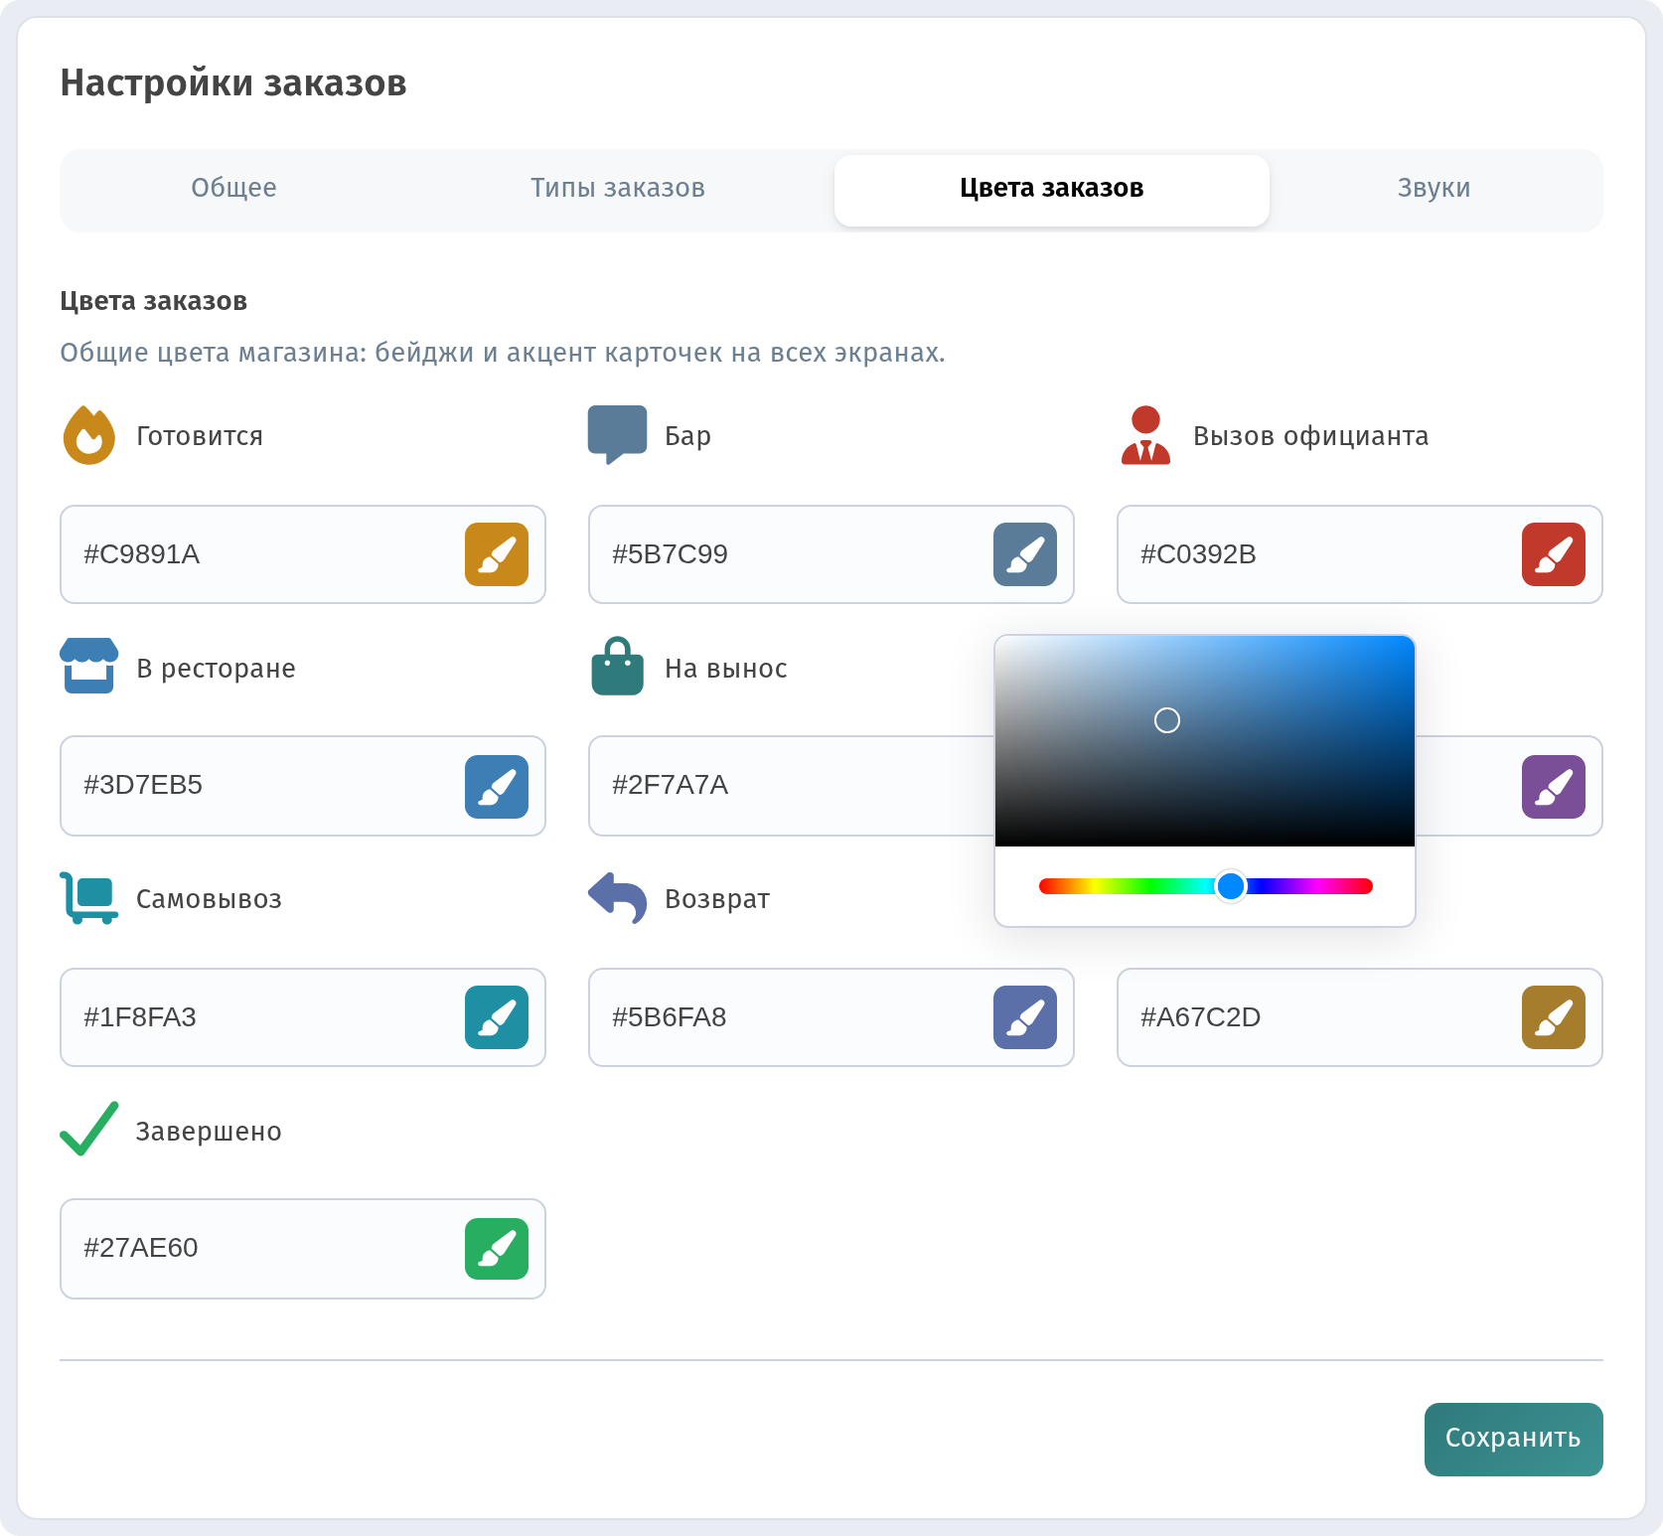Switch to the Общее tab
This screenshot has height=1536, width=1663.
[x=234, y=188]
